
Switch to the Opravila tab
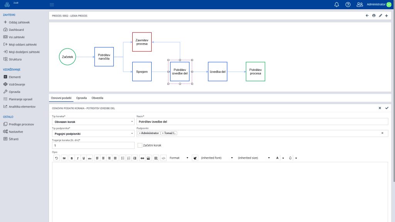(81, 98)
